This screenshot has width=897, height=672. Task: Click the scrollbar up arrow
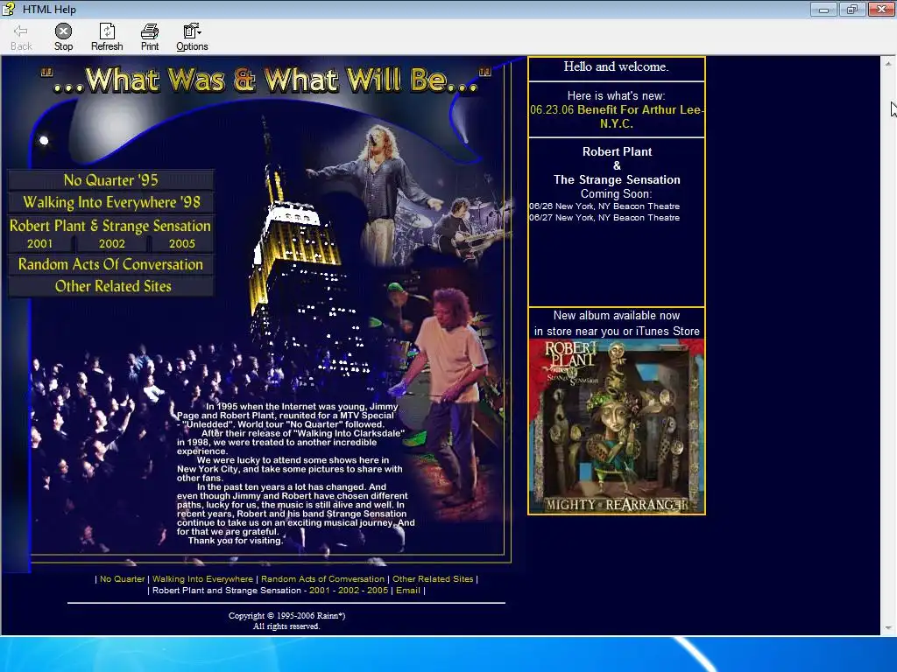tap(888, 63)
